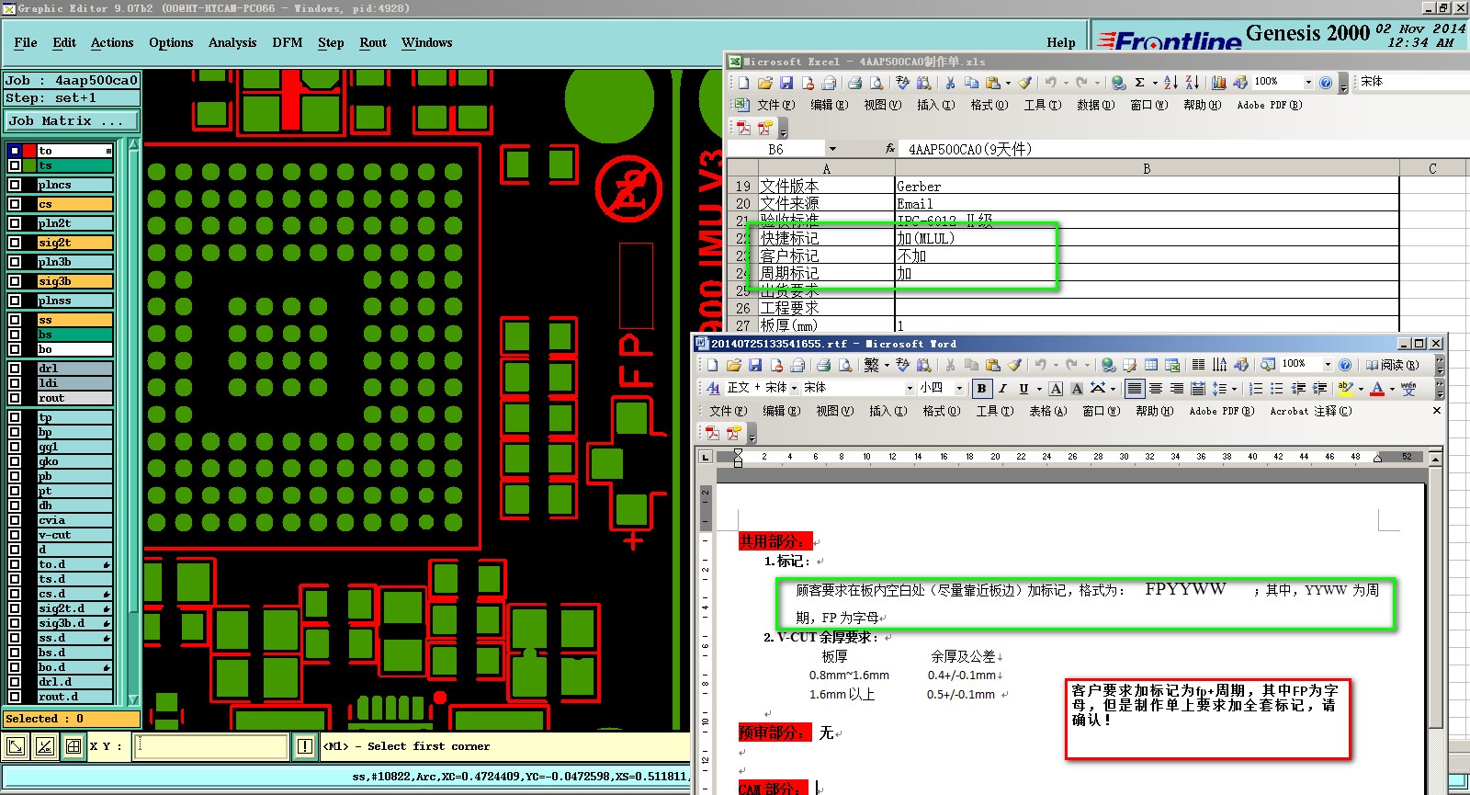The height and width of the screenshot is (795, 1470).
Task: Click Underline button in Word toolbar
Action: tap(1023, 389)
